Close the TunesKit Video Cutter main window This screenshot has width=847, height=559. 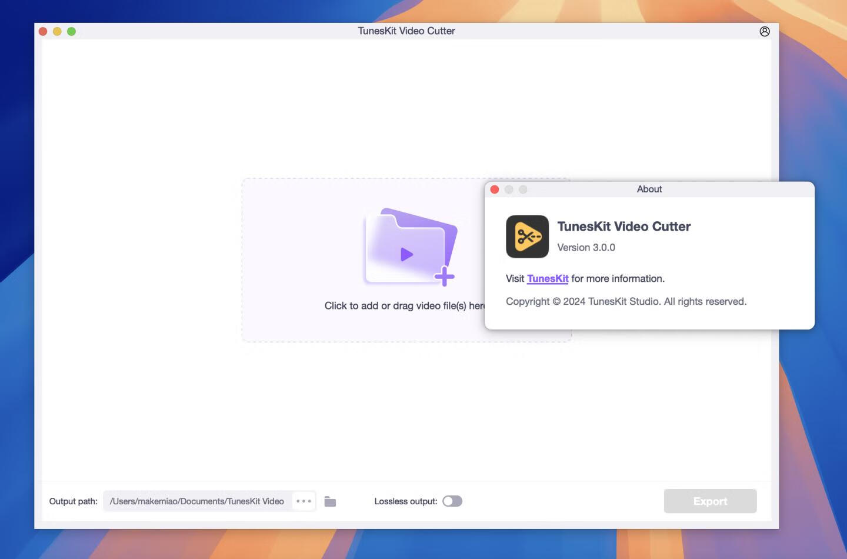[43, 31]
